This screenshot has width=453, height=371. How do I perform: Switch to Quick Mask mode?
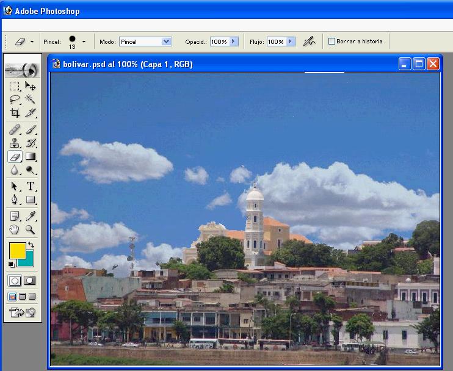click(30, 281)
